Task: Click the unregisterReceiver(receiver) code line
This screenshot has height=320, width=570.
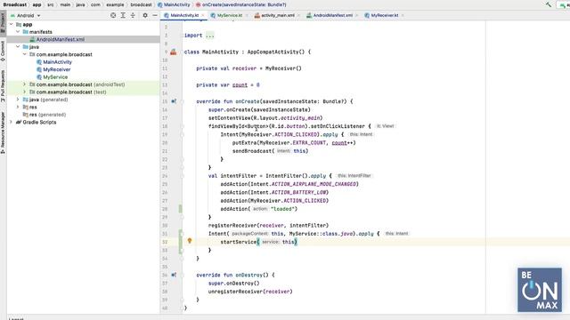Action: [250, 292]
